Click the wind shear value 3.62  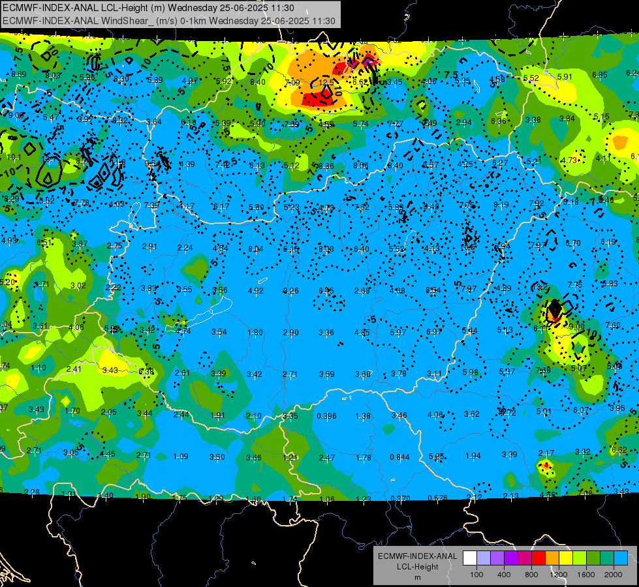pos(471,414)
